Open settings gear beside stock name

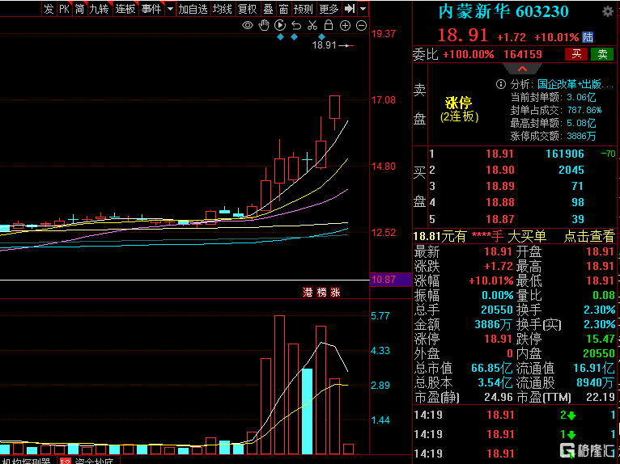click(607, 11)
